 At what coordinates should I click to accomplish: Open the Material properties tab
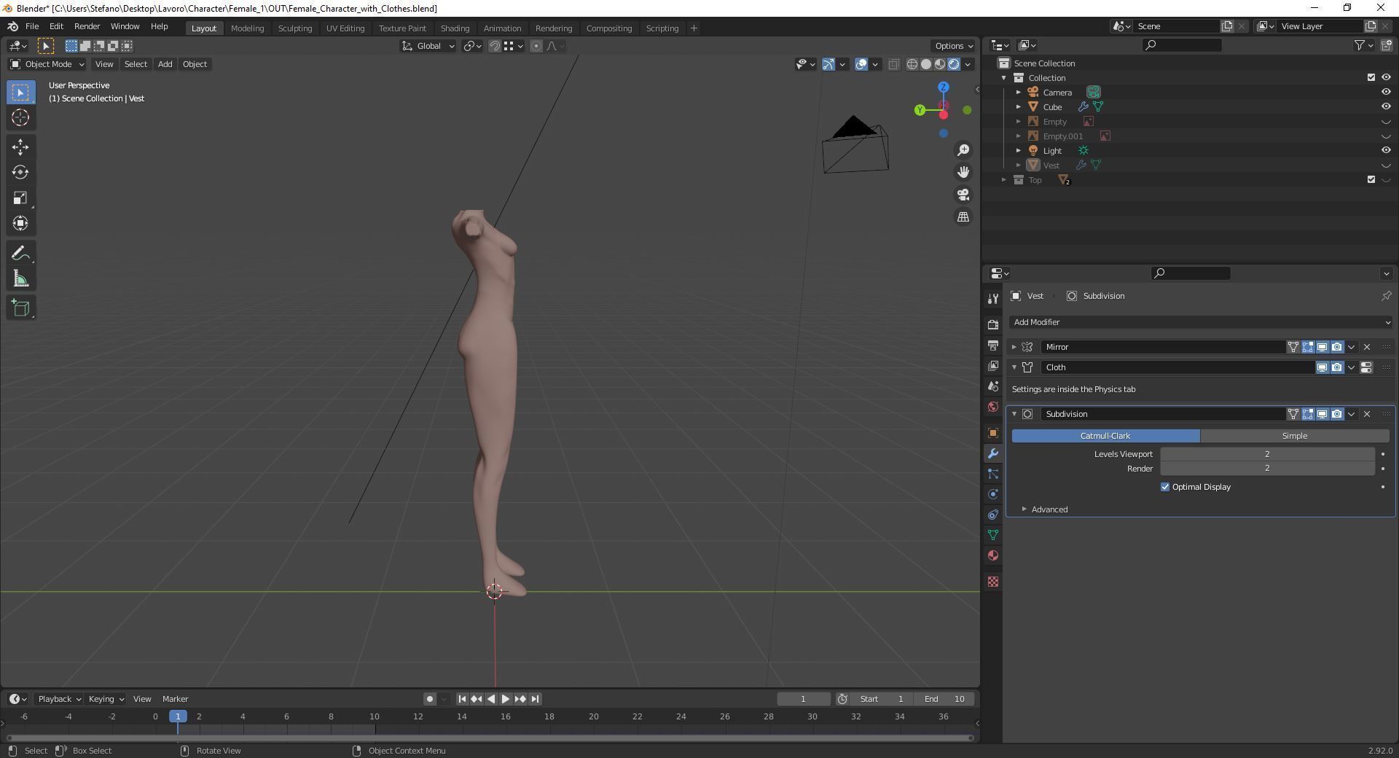click(992, 555)
